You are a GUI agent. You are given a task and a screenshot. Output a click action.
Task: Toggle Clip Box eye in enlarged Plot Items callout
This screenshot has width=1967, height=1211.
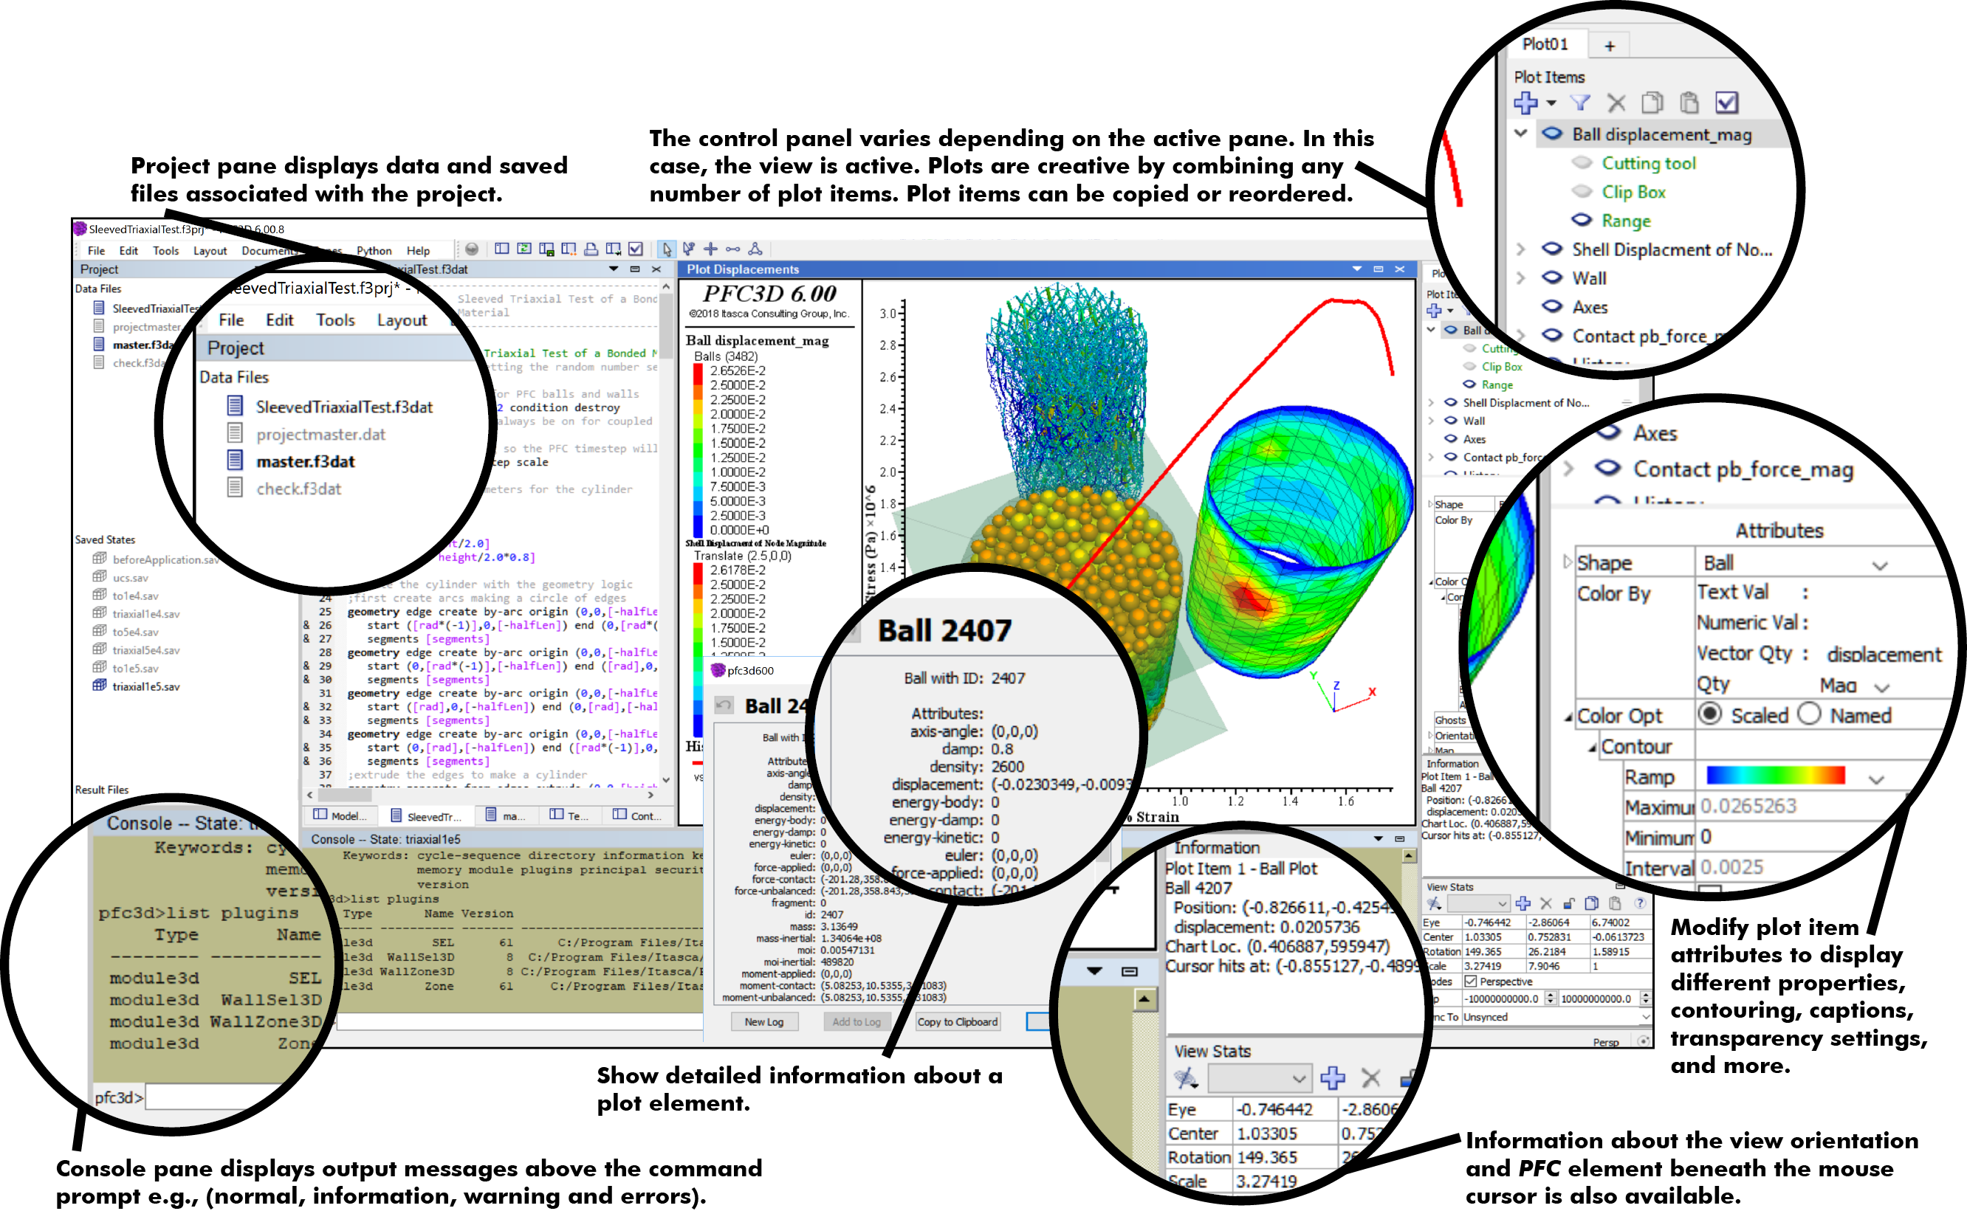tap(1582, 191)
